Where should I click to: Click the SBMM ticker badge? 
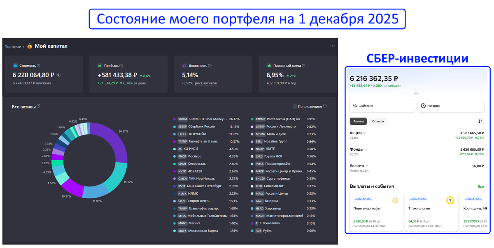point(182,119)
